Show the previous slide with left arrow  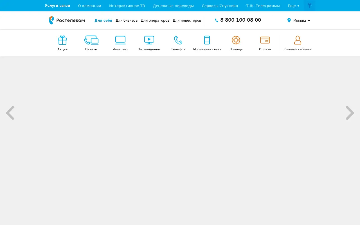coord(10,113)
